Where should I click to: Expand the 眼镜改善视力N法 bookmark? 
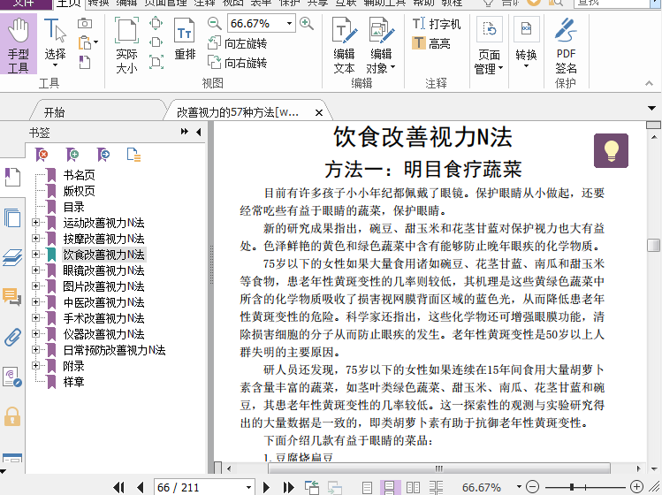(x=36, y=270)
